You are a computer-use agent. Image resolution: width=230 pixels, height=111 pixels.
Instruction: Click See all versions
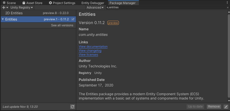coord(62,25)
